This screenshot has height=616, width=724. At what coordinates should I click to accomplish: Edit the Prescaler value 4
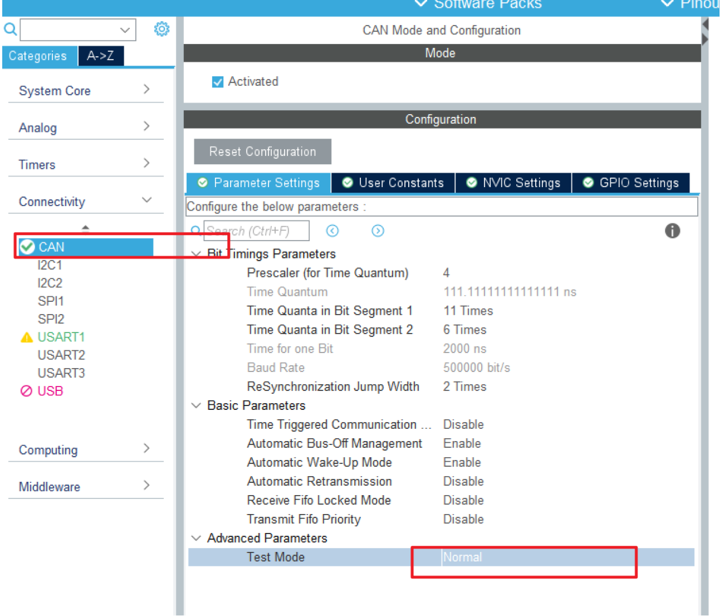pyautogui.click(x=446, y=273)
